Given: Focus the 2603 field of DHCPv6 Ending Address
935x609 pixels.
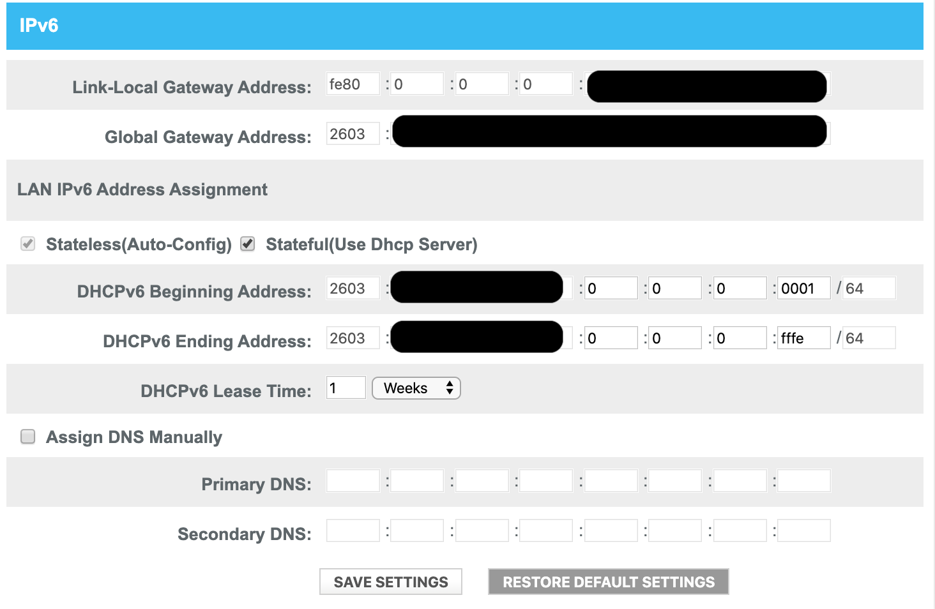Looking at the screenshot, I should click(x=353, y=338).
